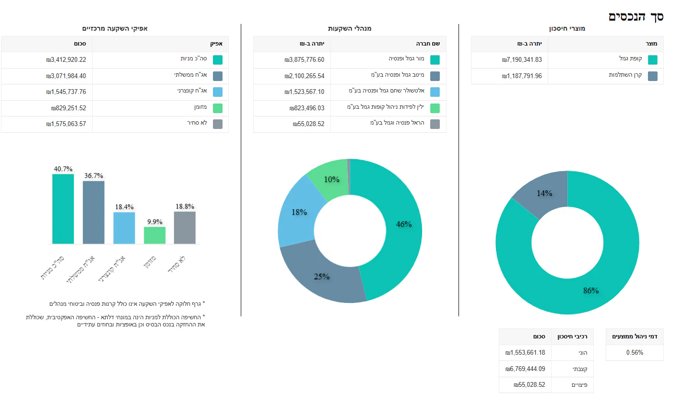Click the דמי ניהול ממוצעים header
The height and width of the screenshot is (406, 682).
[x=635, y=336]
